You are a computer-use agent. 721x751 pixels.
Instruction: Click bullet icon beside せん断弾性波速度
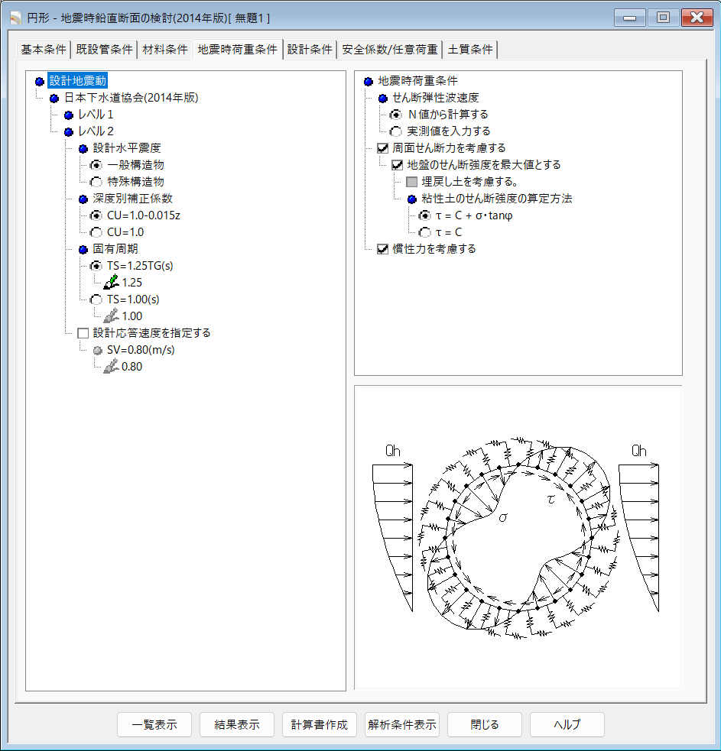[x=382, y=99]
